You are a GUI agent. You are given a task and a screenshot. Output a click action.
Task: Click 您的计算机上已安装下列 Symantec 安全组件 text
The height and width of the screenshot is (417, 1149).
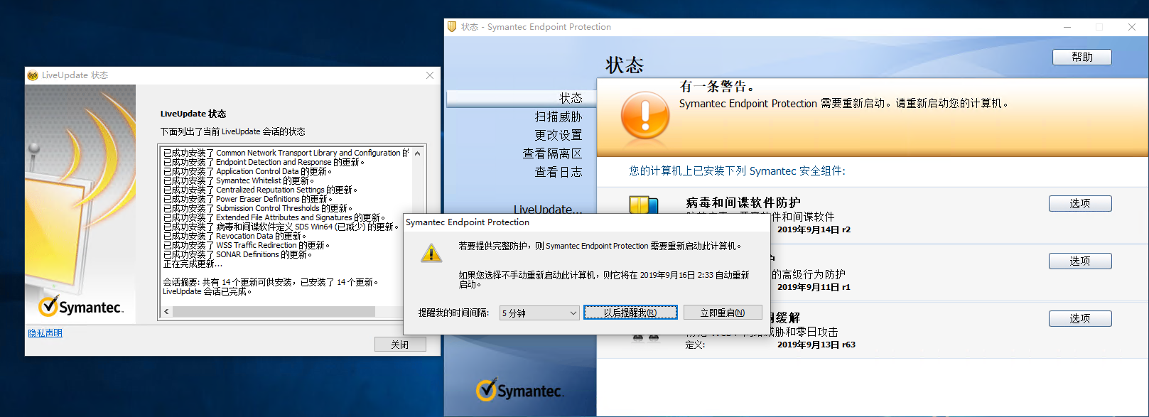click(737, 171)
